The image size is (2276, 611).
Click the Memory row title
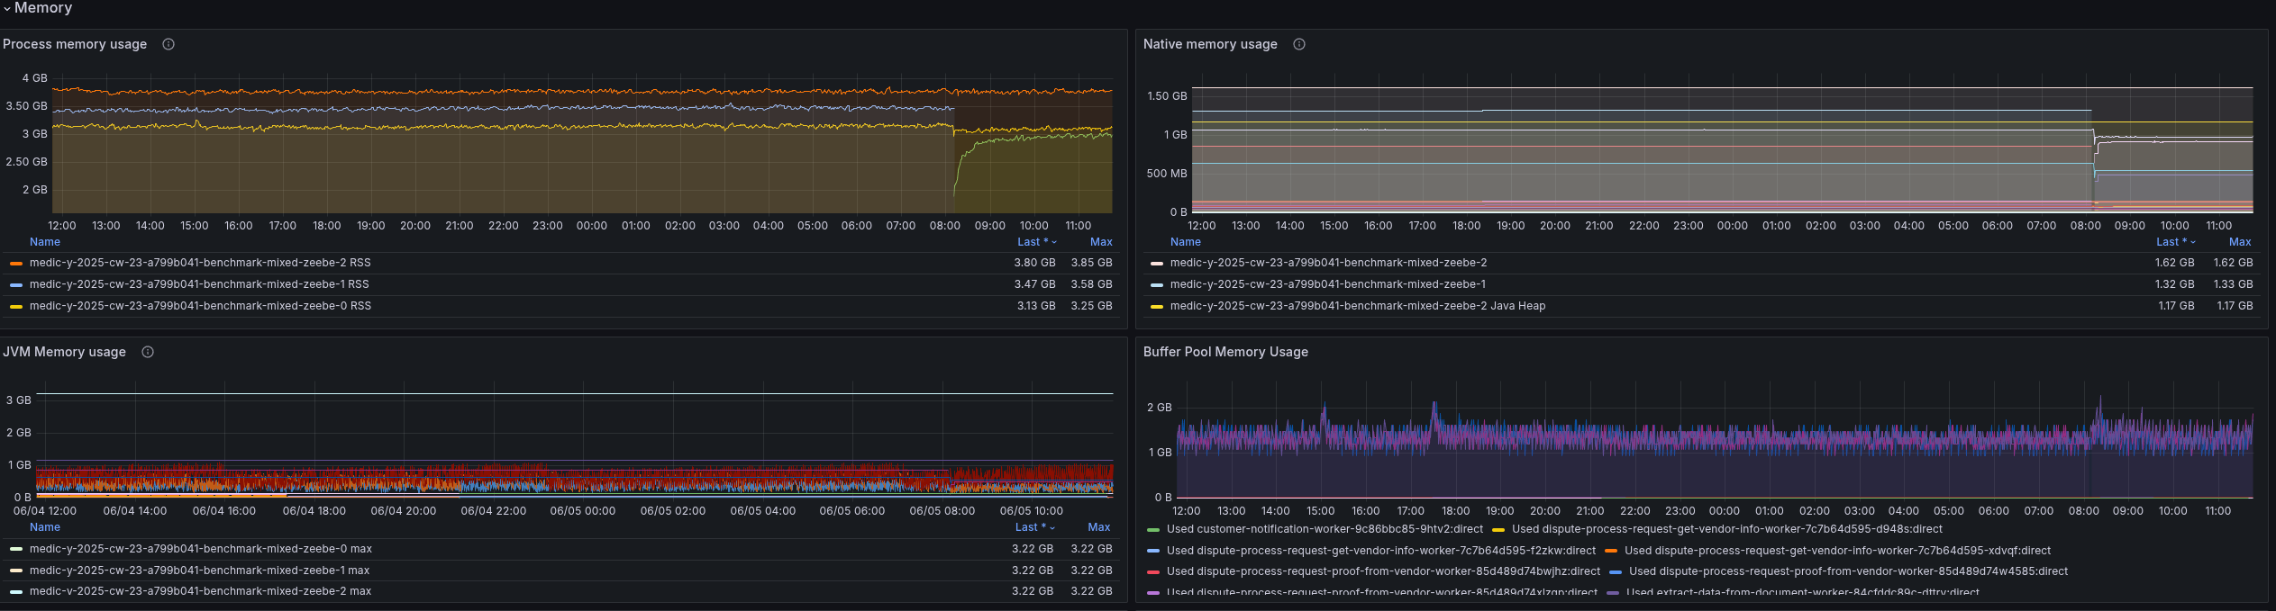(x=43, y=8)
